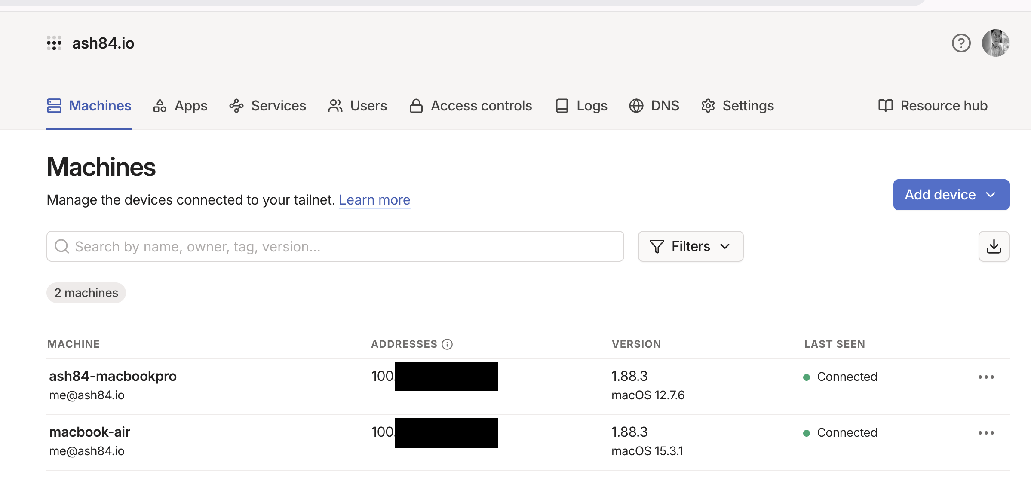Screen dimensions: 1031x478
Task: Expand the Add device dropdown
Action: [951, 195]
